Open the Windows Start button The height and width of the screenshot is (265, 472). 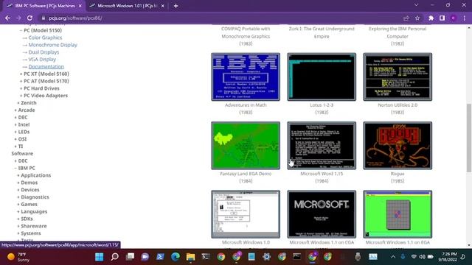(x=100, y=257)
